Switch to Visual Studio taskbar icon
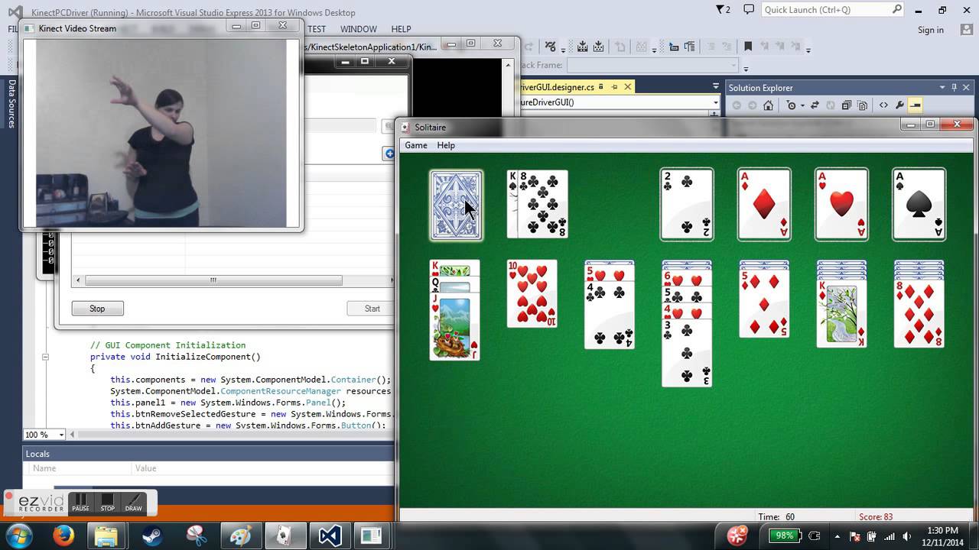The image size is (979, 550). (330, 535)
